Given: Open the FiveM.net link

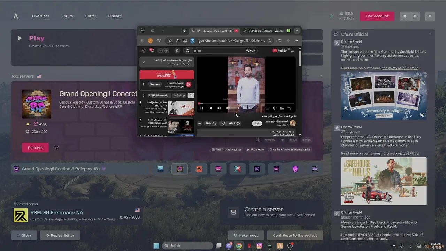Looking at the screenshot, I should click(40, 16).
